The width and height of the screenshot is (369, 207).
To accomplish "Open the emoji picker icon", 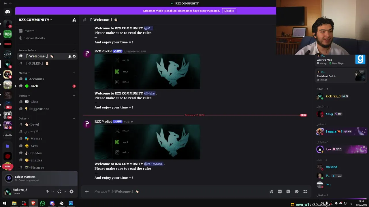I will coord(297,191).
